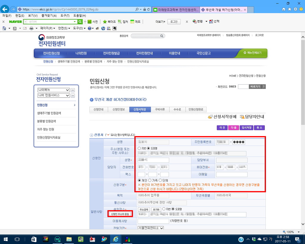The height and width of the screenshot is (244, 305).
Task: Open the 페이지(P) command bar dropdown
Action: pyautogui.click(x=47, y=28)
